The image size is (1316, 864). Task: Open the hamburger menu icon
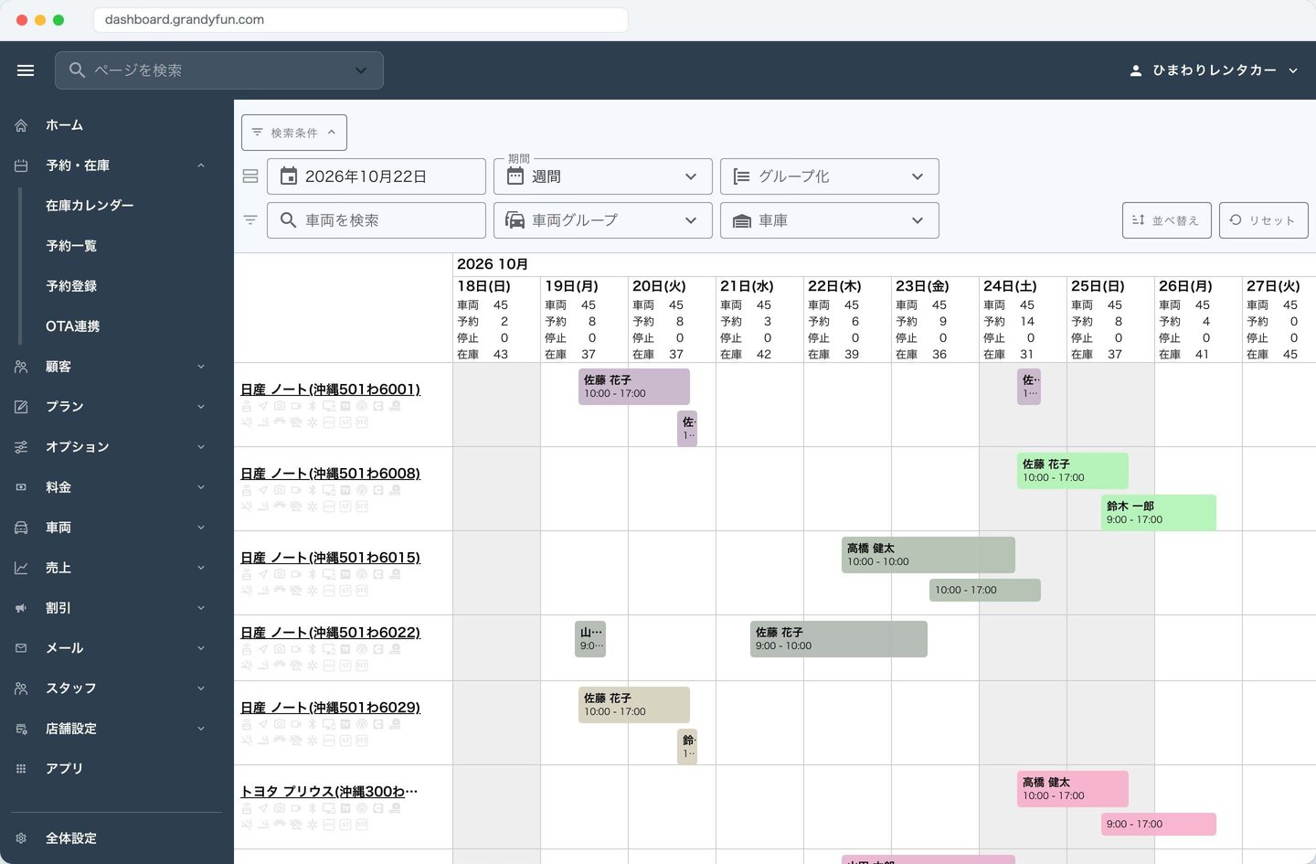tap(26, 70)
